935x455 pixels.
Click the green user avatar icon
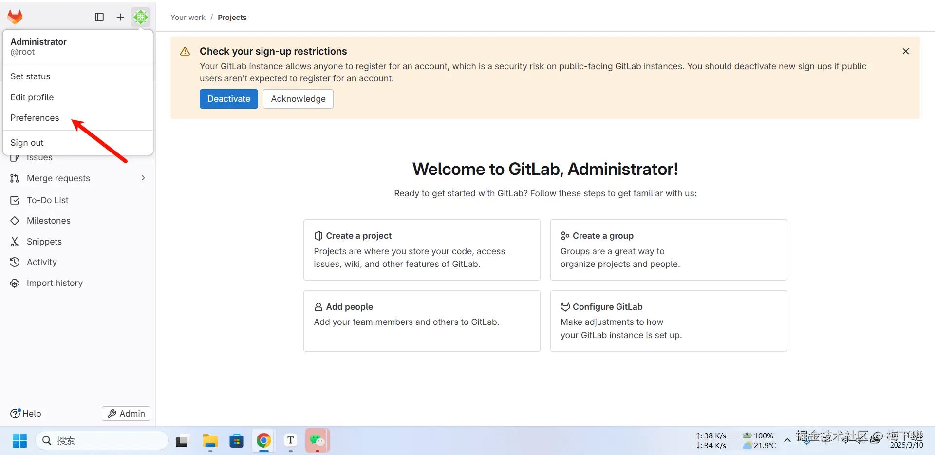141,17
